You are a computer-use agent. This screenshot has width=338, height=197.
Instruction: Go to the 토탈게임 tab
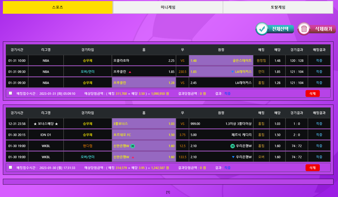pos(278,7)
